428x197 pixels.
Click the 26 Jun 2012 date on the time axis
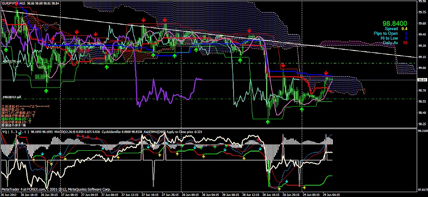click(x=9, y=194)
